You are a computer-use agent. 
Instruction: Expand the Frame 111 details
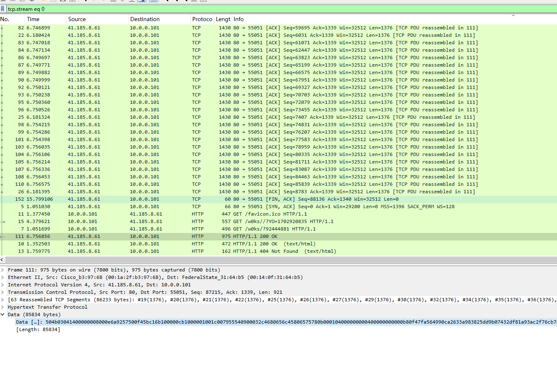click(3, 270)
